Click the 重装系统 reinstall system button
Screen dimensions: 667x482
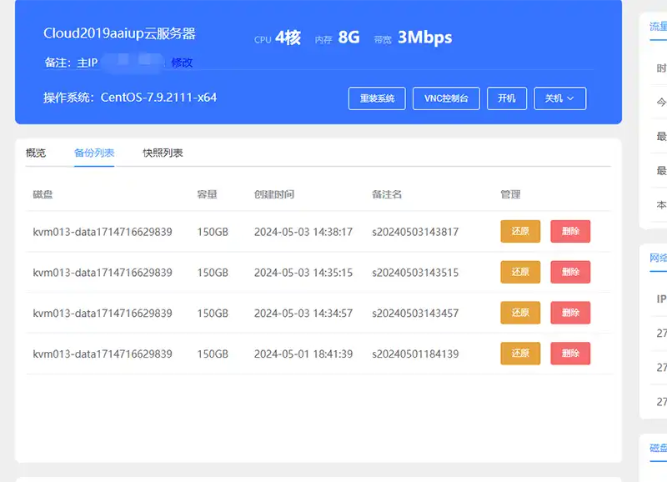pyautogui.click(x=377, y=98)
